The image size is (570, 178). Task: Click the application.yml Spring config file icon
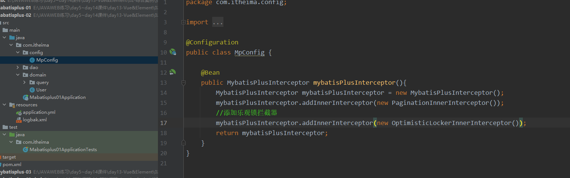19,112
